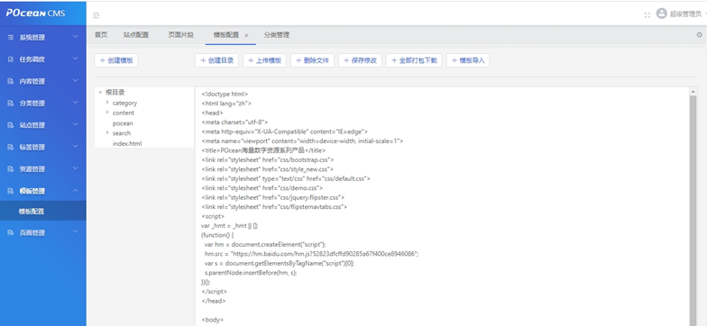Select the pocean item in tree

(123, 122)
